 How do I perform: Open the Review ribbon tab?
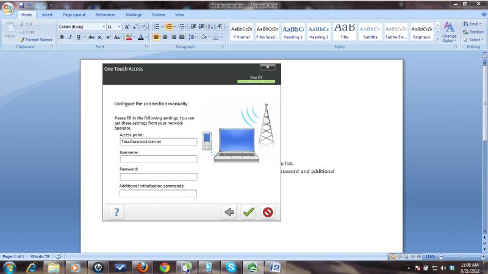[159, 15]
